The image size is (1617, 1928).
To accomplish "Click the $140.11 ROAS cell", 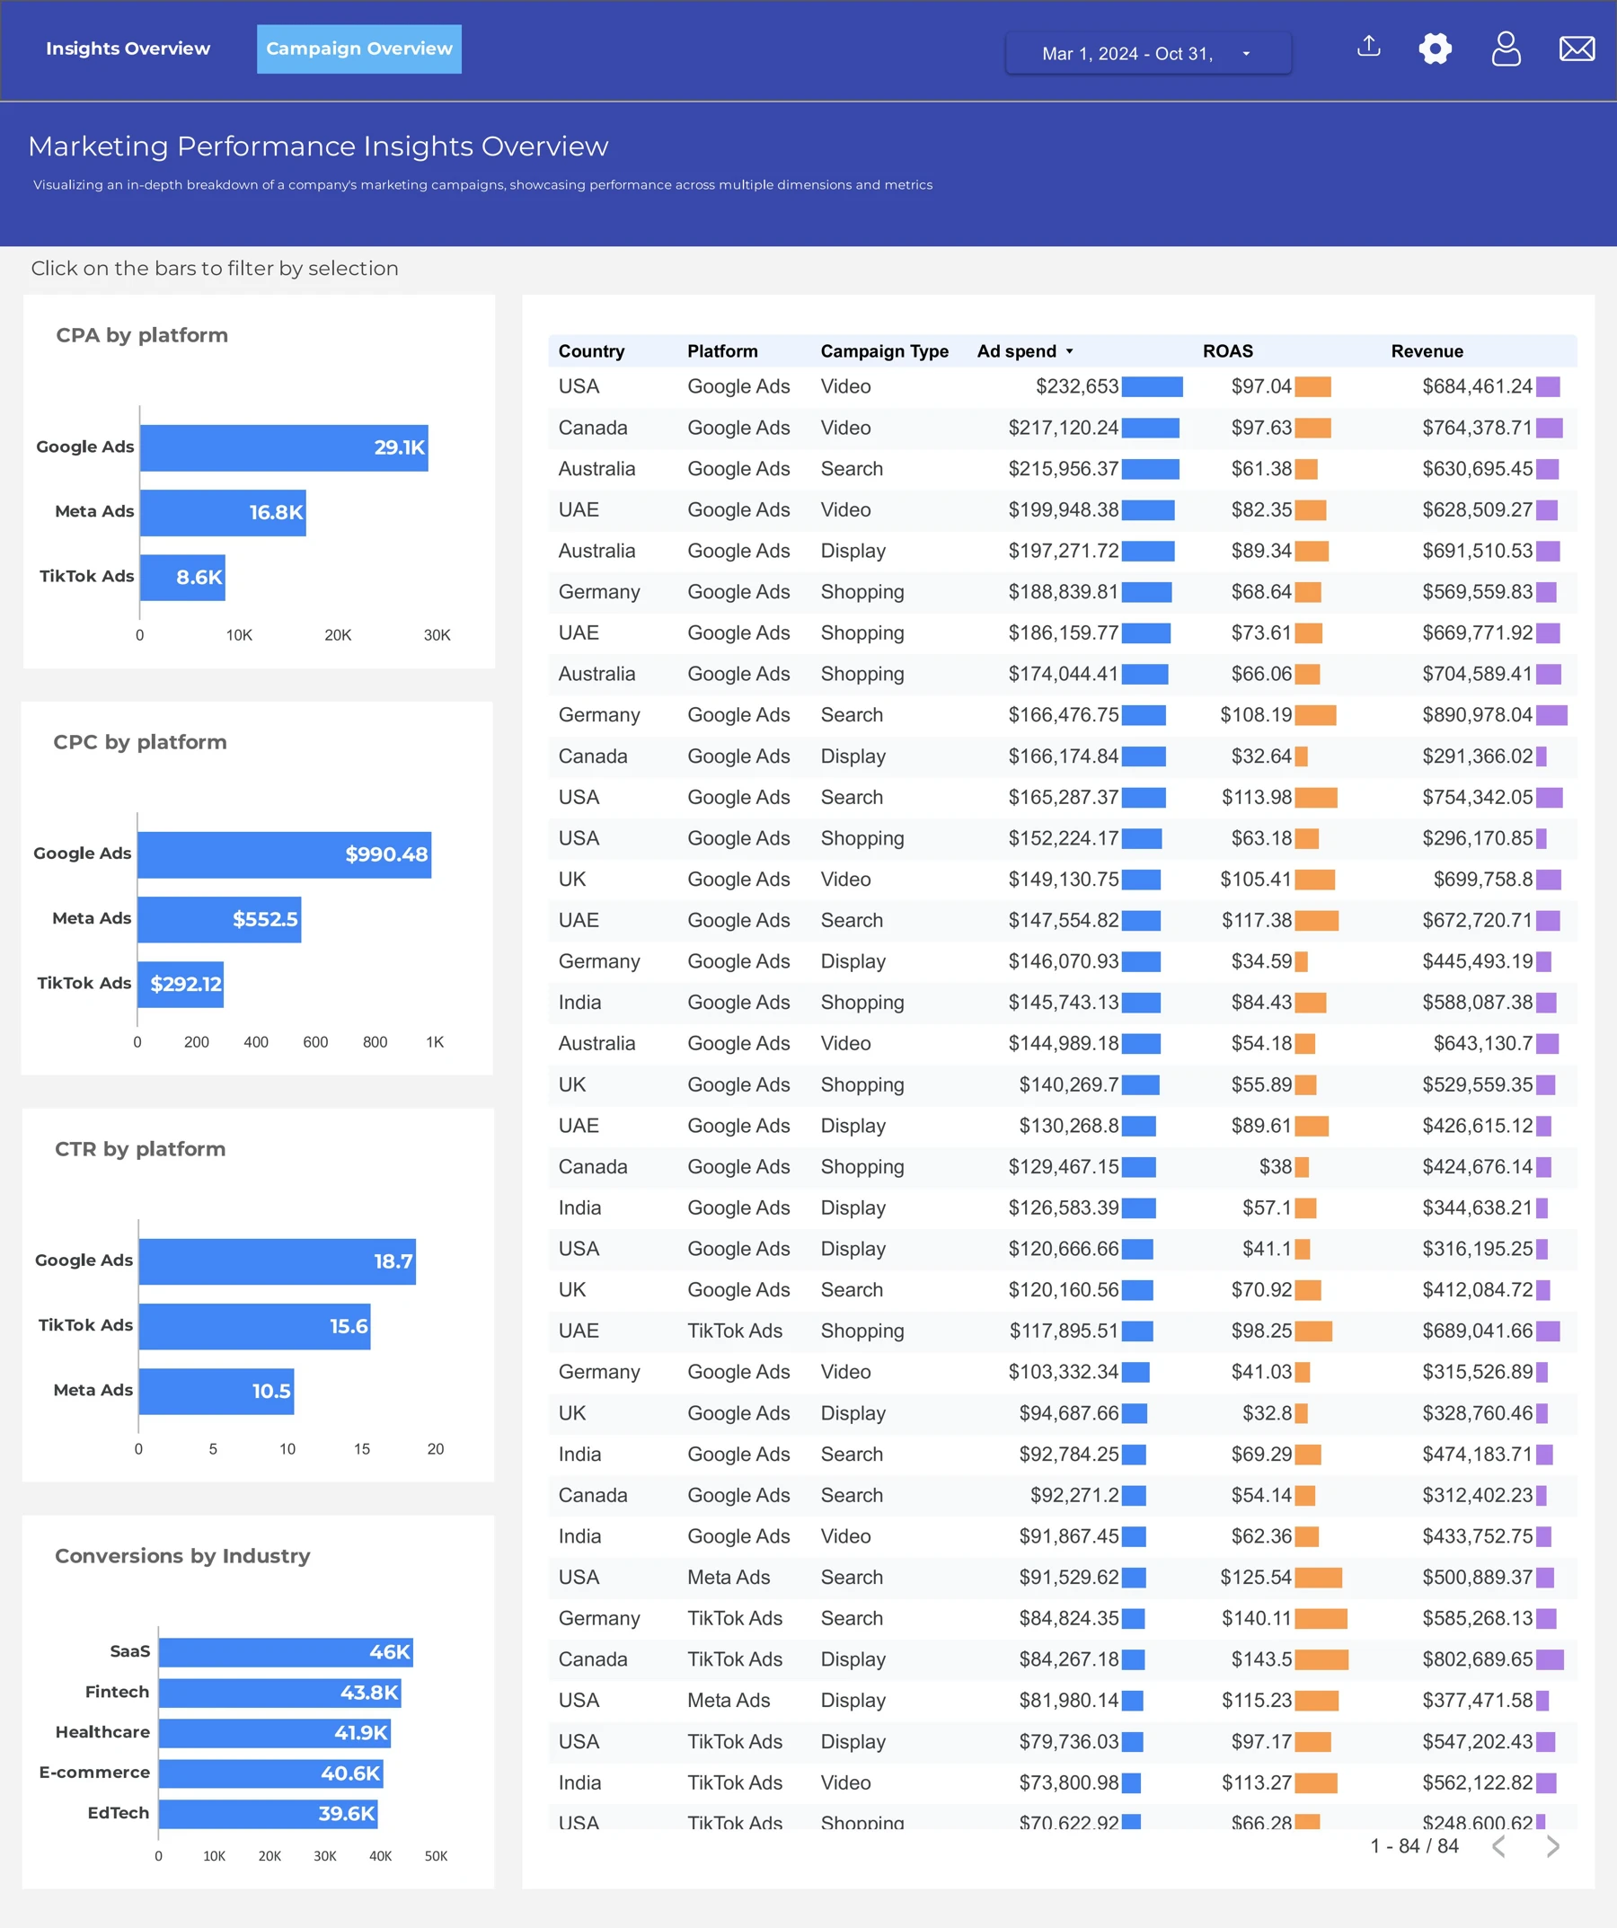I will (1256, 1619).
